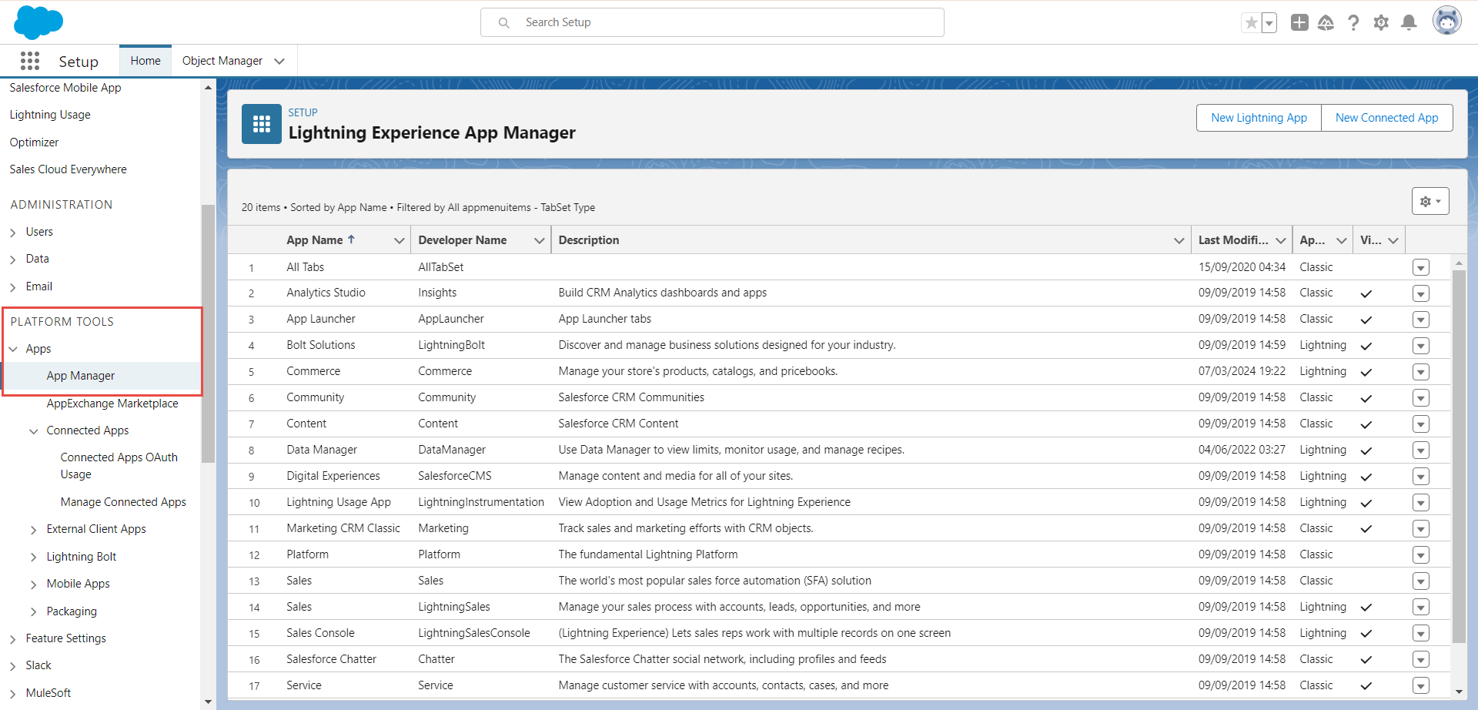The image size is (1478, 710).
Task: Open Last Modified column dropdown chevron
Action: tap(1281, 241)
